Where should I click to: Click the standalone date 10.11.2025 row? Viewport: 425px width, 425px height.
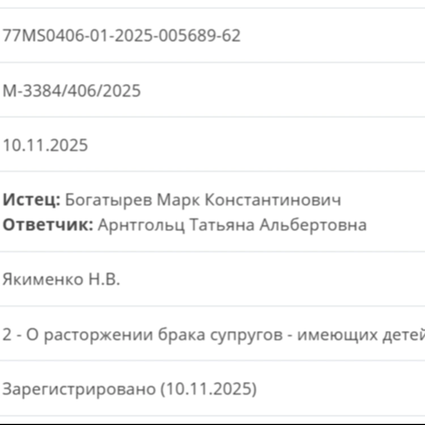pos(45,146)
